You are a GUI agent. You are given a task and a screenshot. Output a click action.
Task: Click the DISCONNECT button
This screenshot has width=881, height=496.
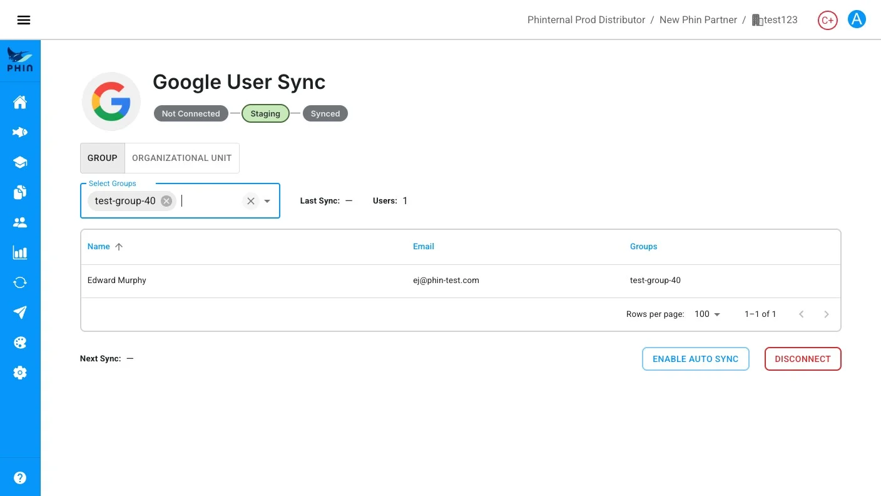tap(803, 359)
